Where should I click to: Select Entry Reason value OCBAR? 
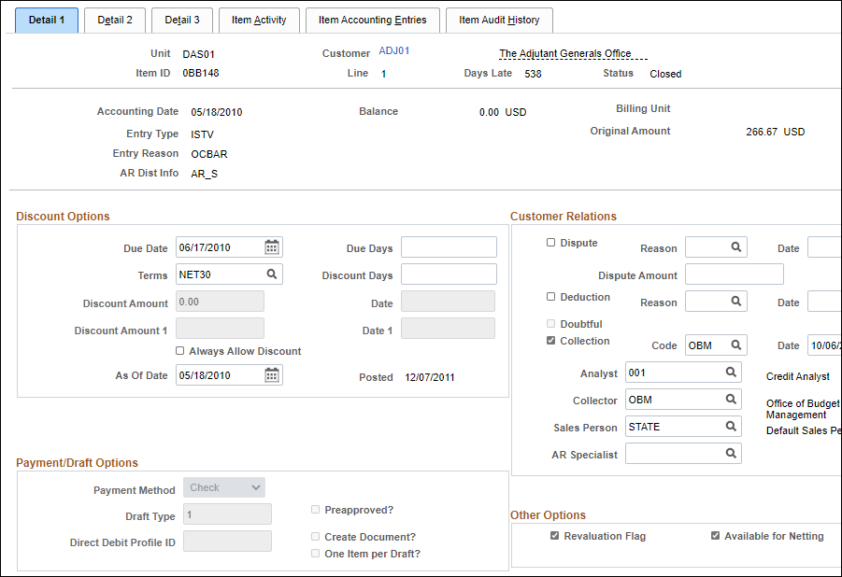point(209,154)
